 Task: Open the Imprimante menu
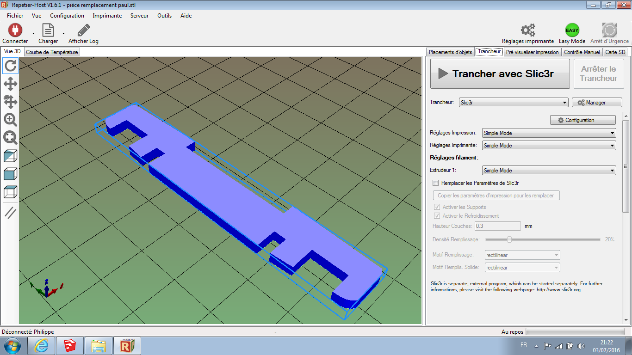pyautogui.click(x=107, y=16)
